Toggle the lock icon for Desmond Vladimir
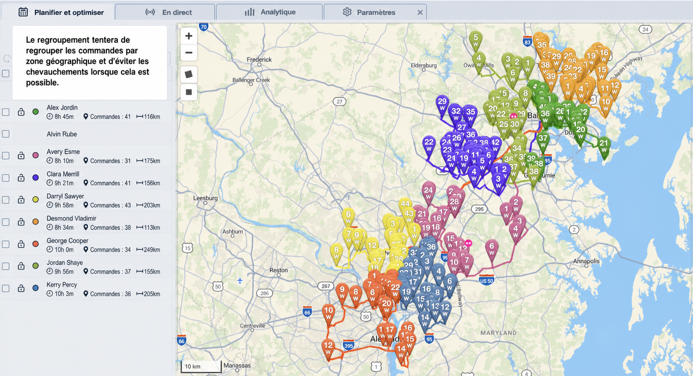This screenshot has width=693, height=376. click(21, 222)
